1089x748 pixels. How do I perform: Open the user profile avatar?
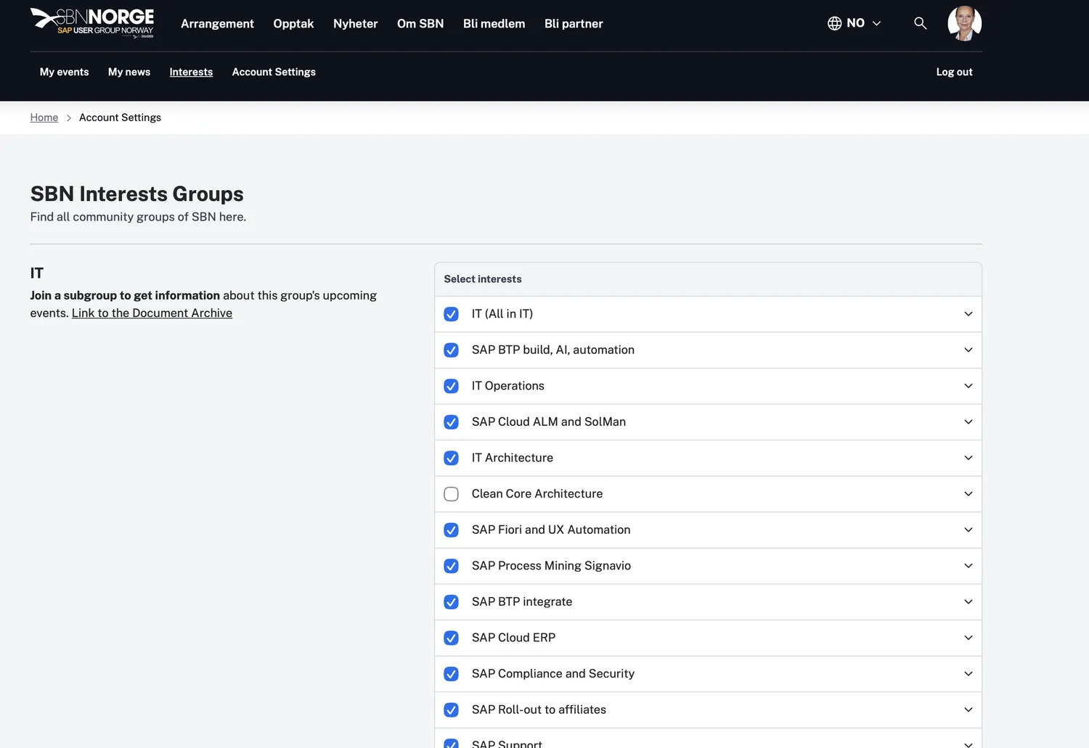964,23
